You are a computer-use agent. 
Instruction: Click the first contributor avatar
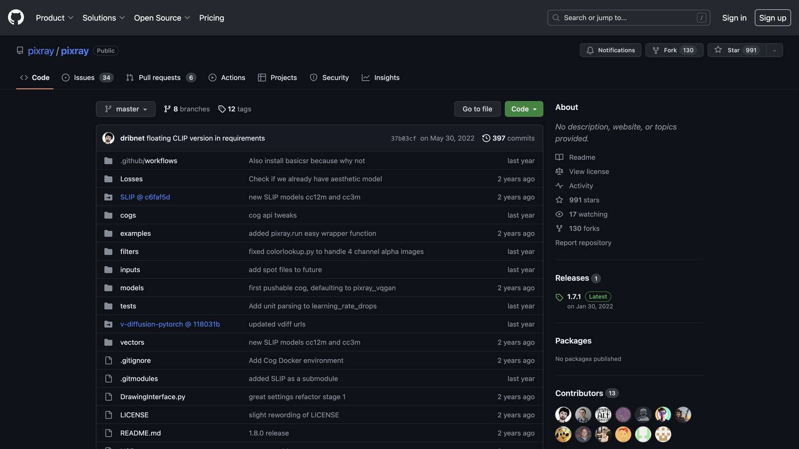click(563, 414)
